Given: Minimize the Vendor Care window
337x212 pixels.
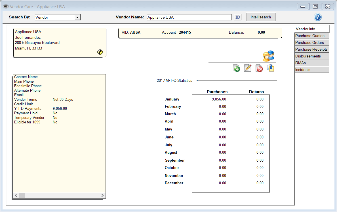Looking at the screenshot, I should 303,7.
